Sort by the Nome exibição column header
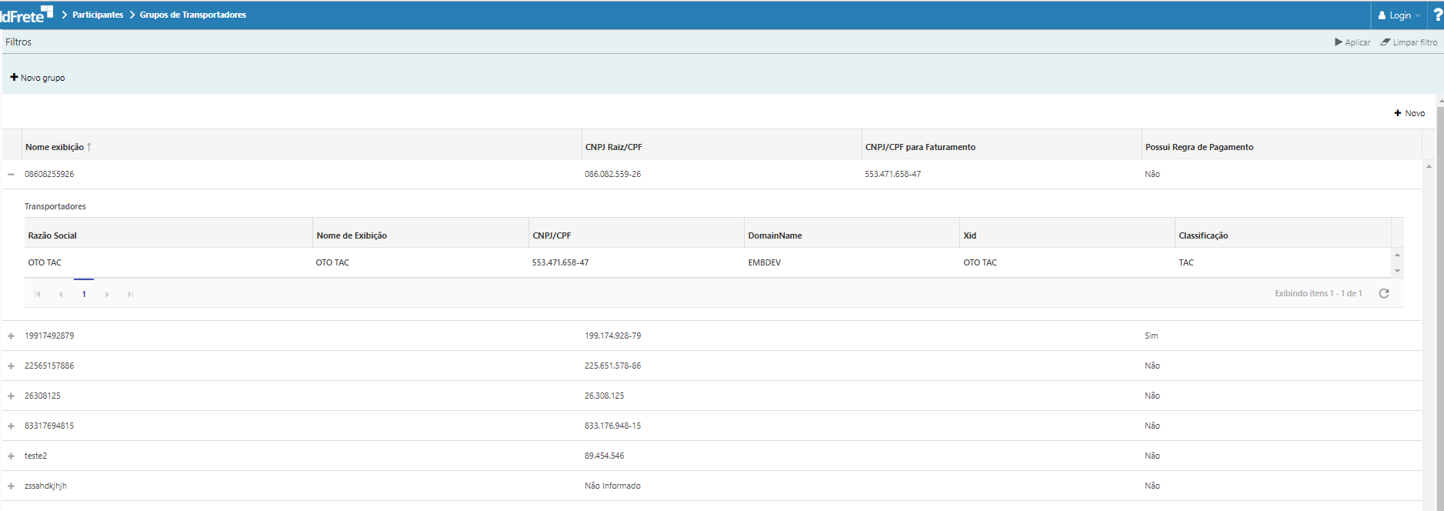1444x511 pixels. pyautogui.click(x=55, y=147)
